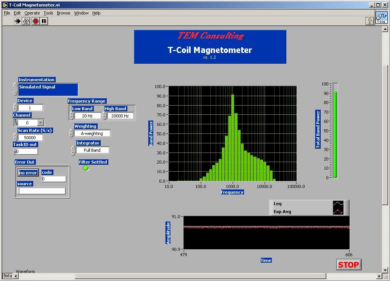Click the Low Band stepper arrows
The image size is (390, 281).
coord(72,116)
